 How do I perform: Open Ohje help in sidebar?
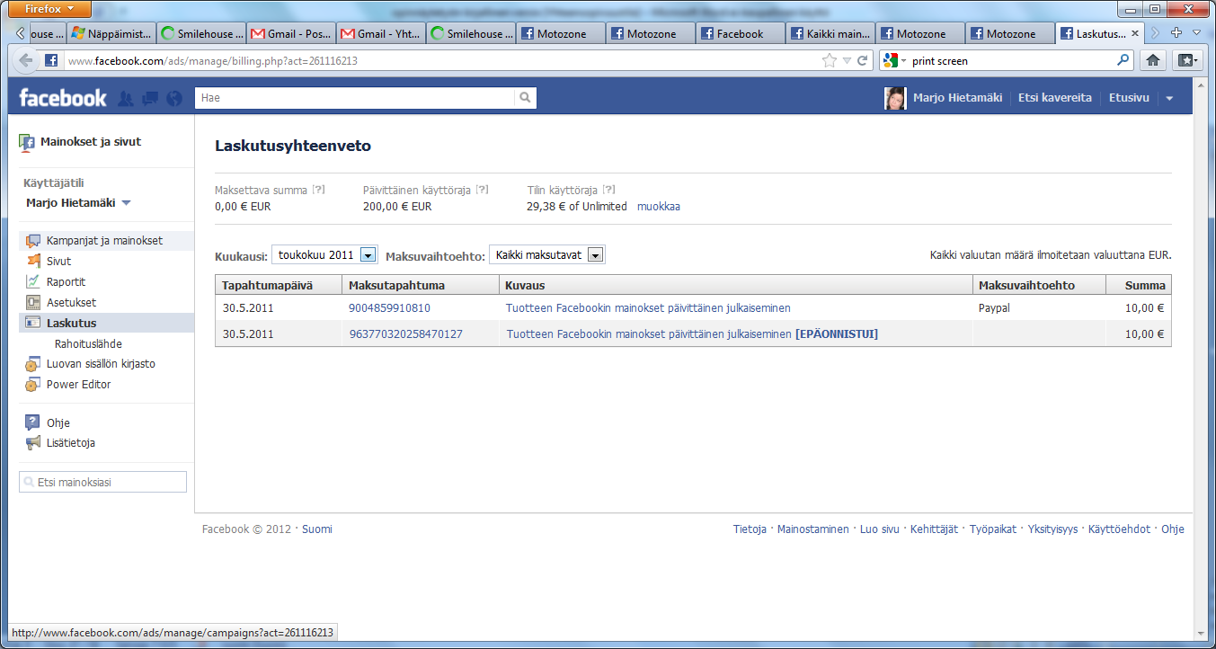click(x=58, y=422)
